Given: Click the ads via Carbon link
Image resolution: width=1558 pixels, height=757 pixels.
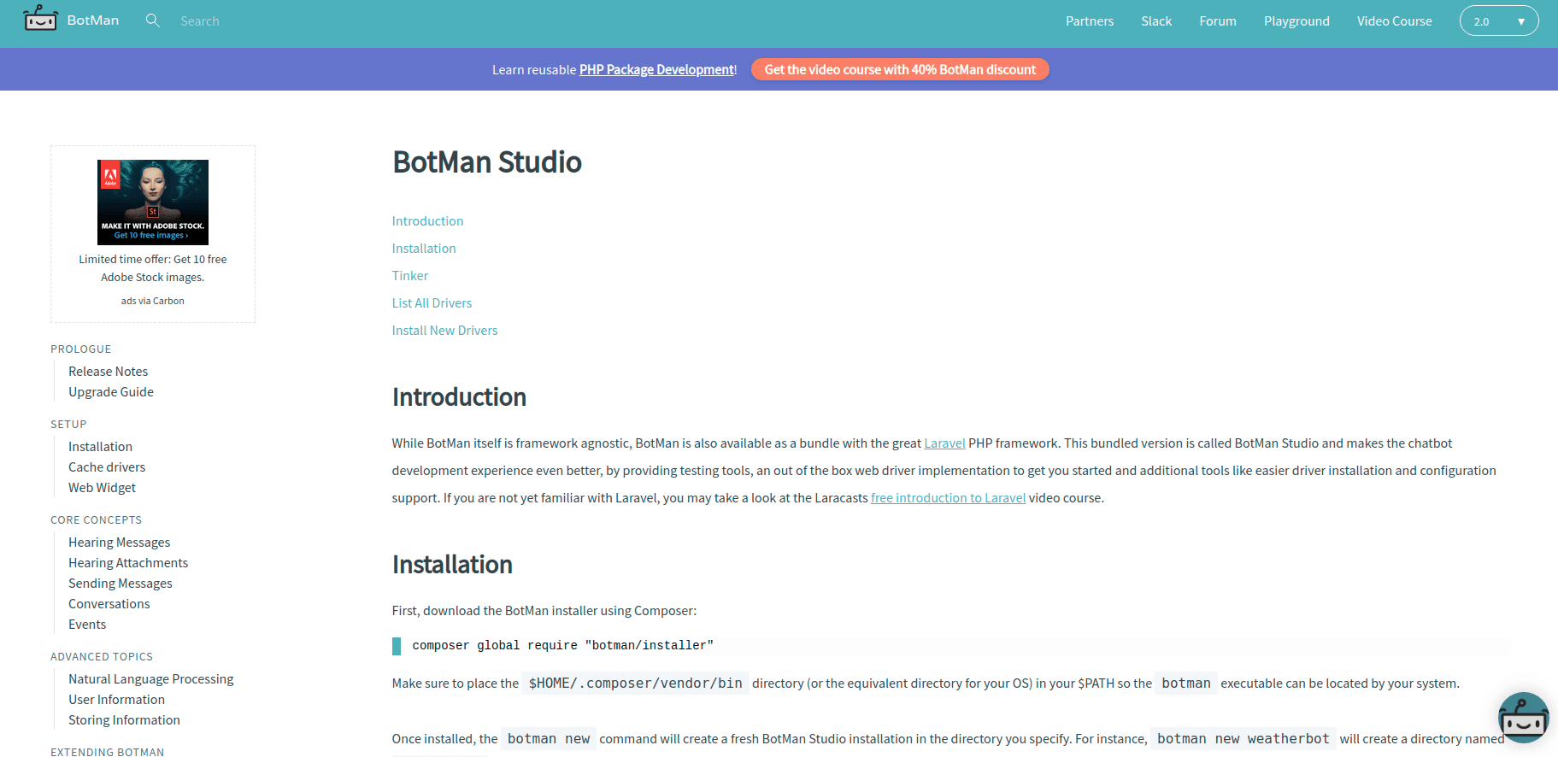Looking at the screenshot, I should 153,301.
